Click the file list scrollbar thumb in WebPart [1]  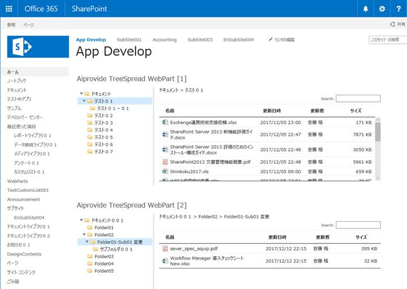378,132
